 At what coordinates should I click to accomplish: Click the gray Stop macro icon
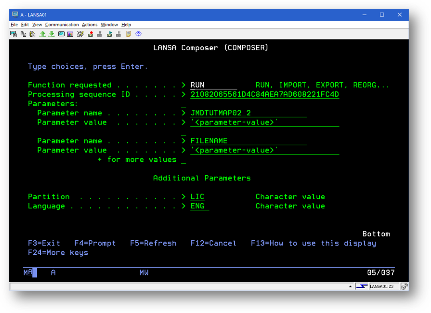pos(99,34)
